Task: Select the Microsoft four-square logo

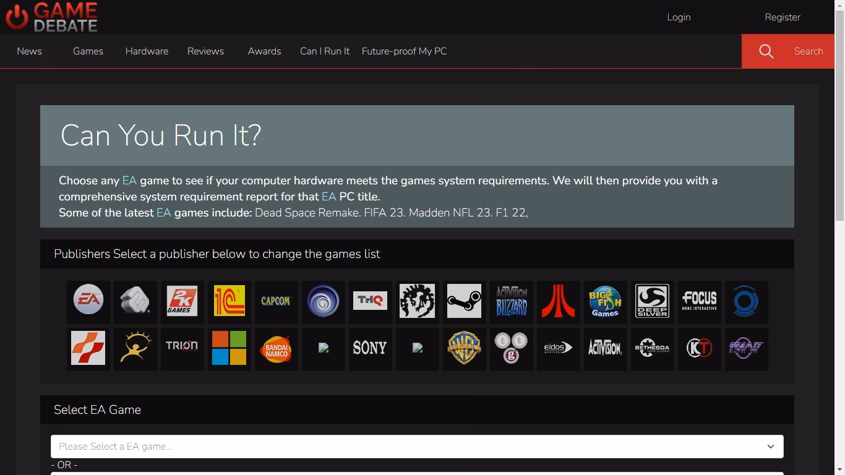Action: pyautogui.click(x=229, y=348)
